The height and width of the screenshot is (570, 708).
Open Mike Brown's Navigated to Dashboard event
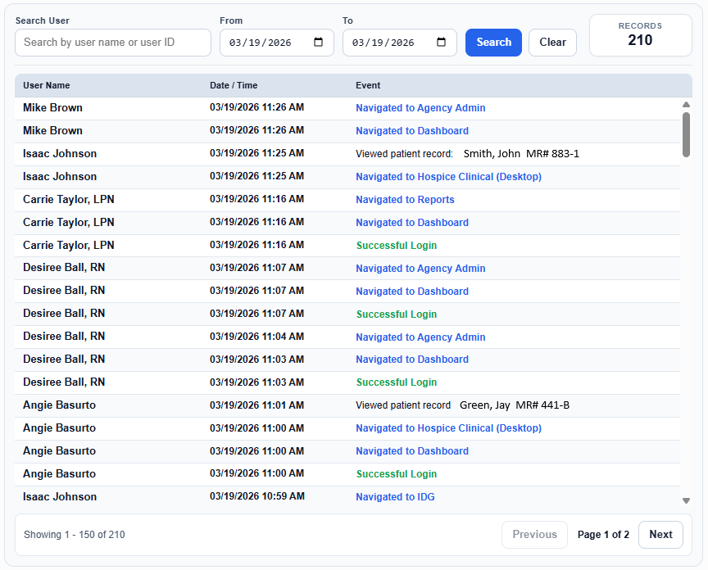[x=412, y=131]
